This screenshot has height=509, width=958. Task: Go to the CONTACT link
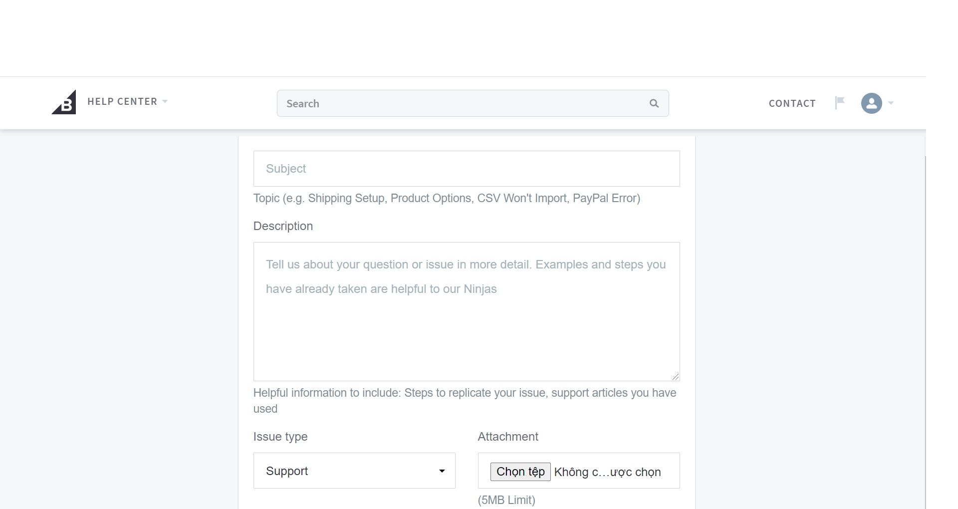point(792,103)
